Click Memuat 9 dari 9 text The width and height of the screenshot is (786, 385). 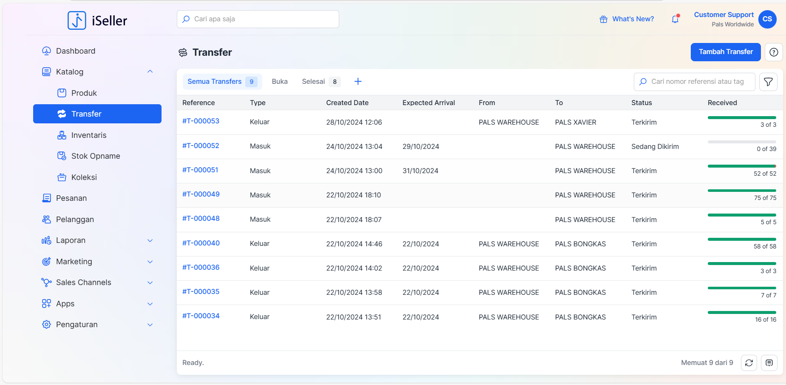coord(707,363)
